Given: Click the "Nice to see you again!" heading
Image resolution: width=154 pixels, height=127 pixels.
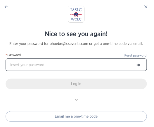Looking at the screenshot, I should coord(76,34).
